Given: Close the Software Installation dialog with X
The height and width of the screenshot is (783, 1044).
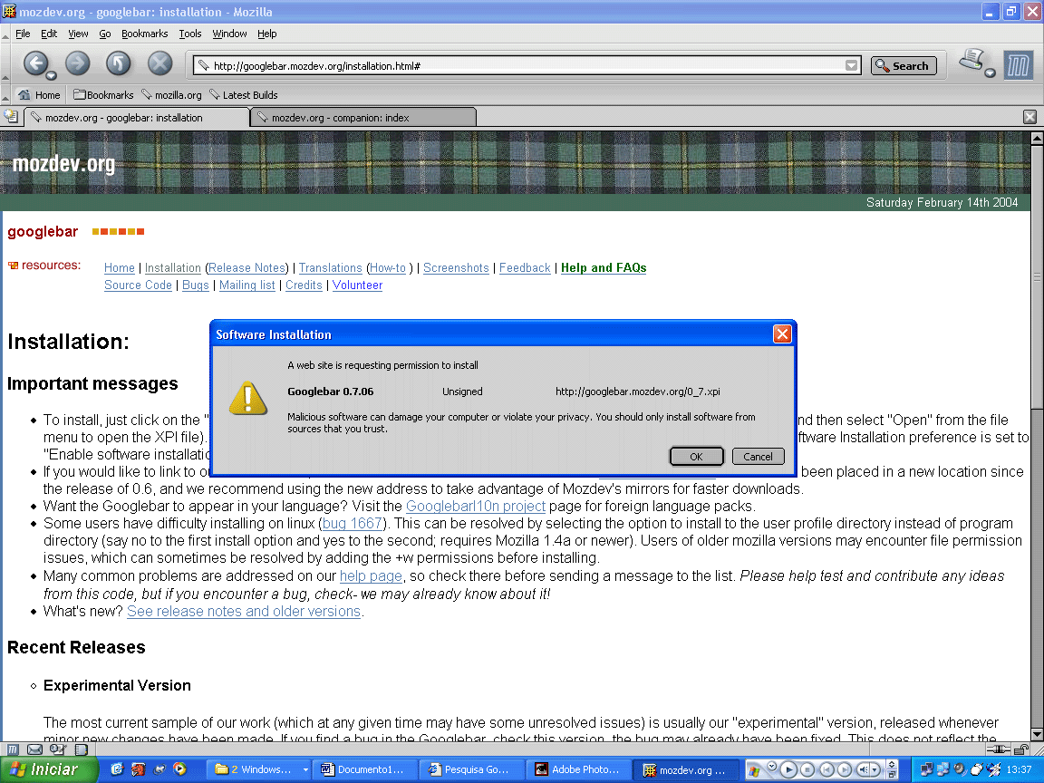Looking at the screenshot, I should click(x=782, y=333).
